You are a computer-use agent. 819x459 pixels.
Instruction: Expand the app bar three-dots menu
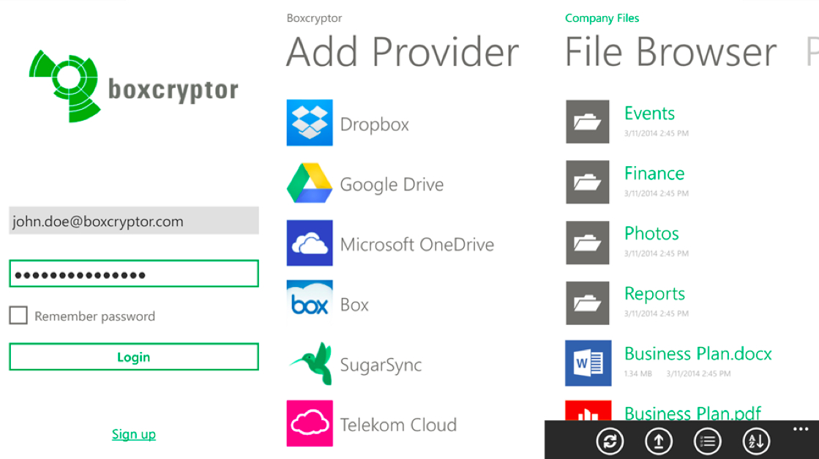(801, 430)
